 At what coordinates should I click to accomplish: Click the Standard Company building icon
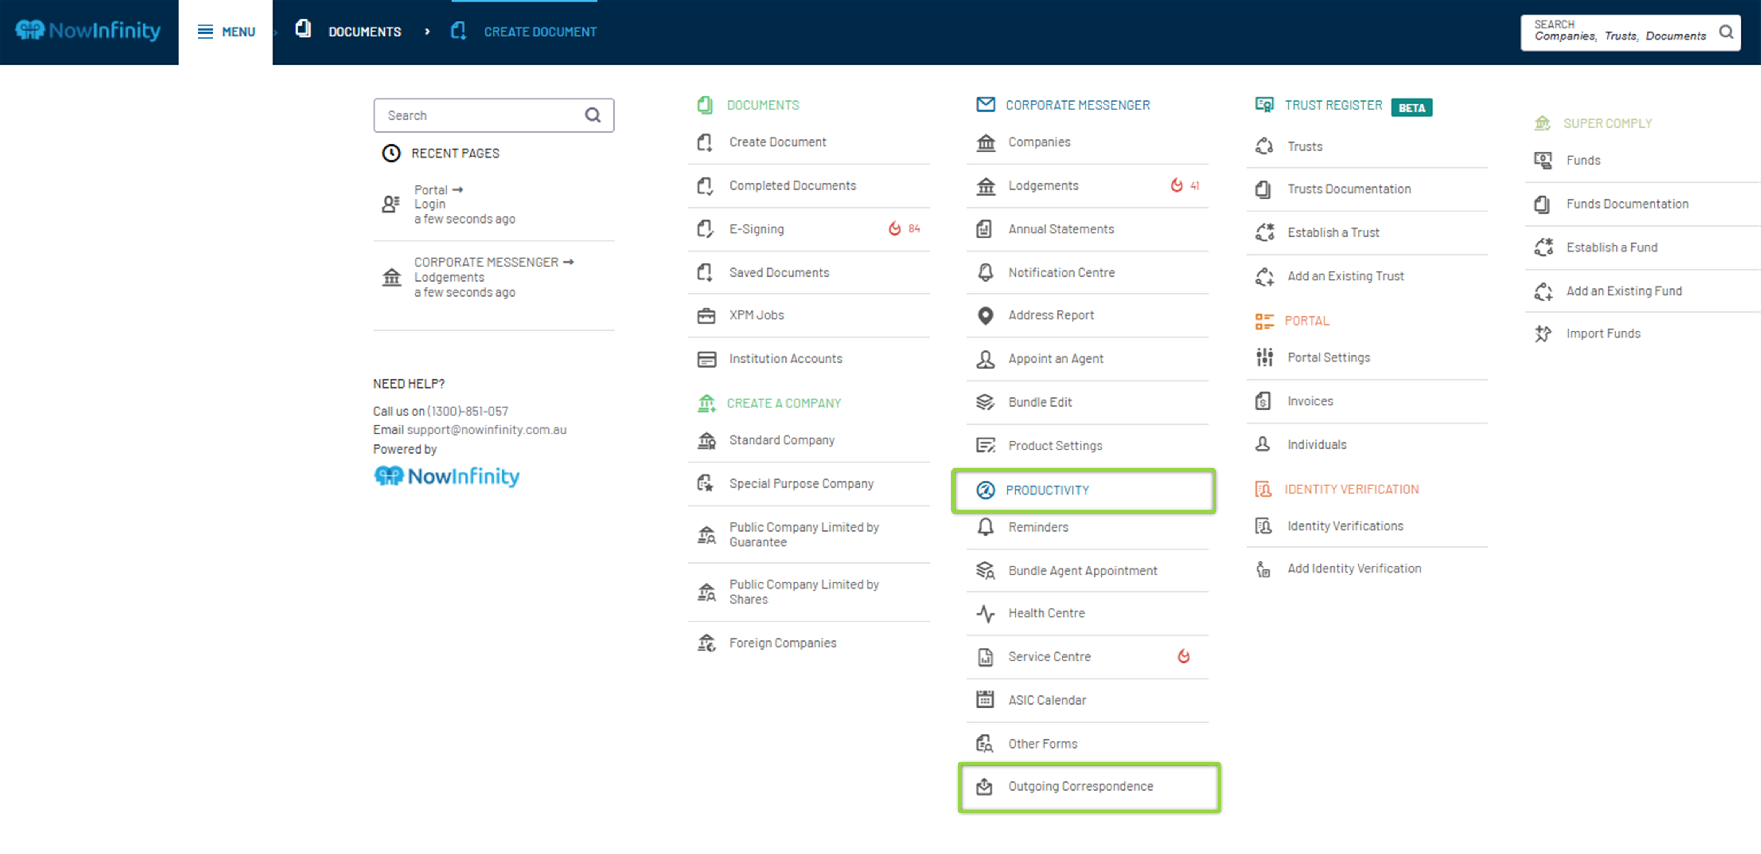(x=706, y=441)
